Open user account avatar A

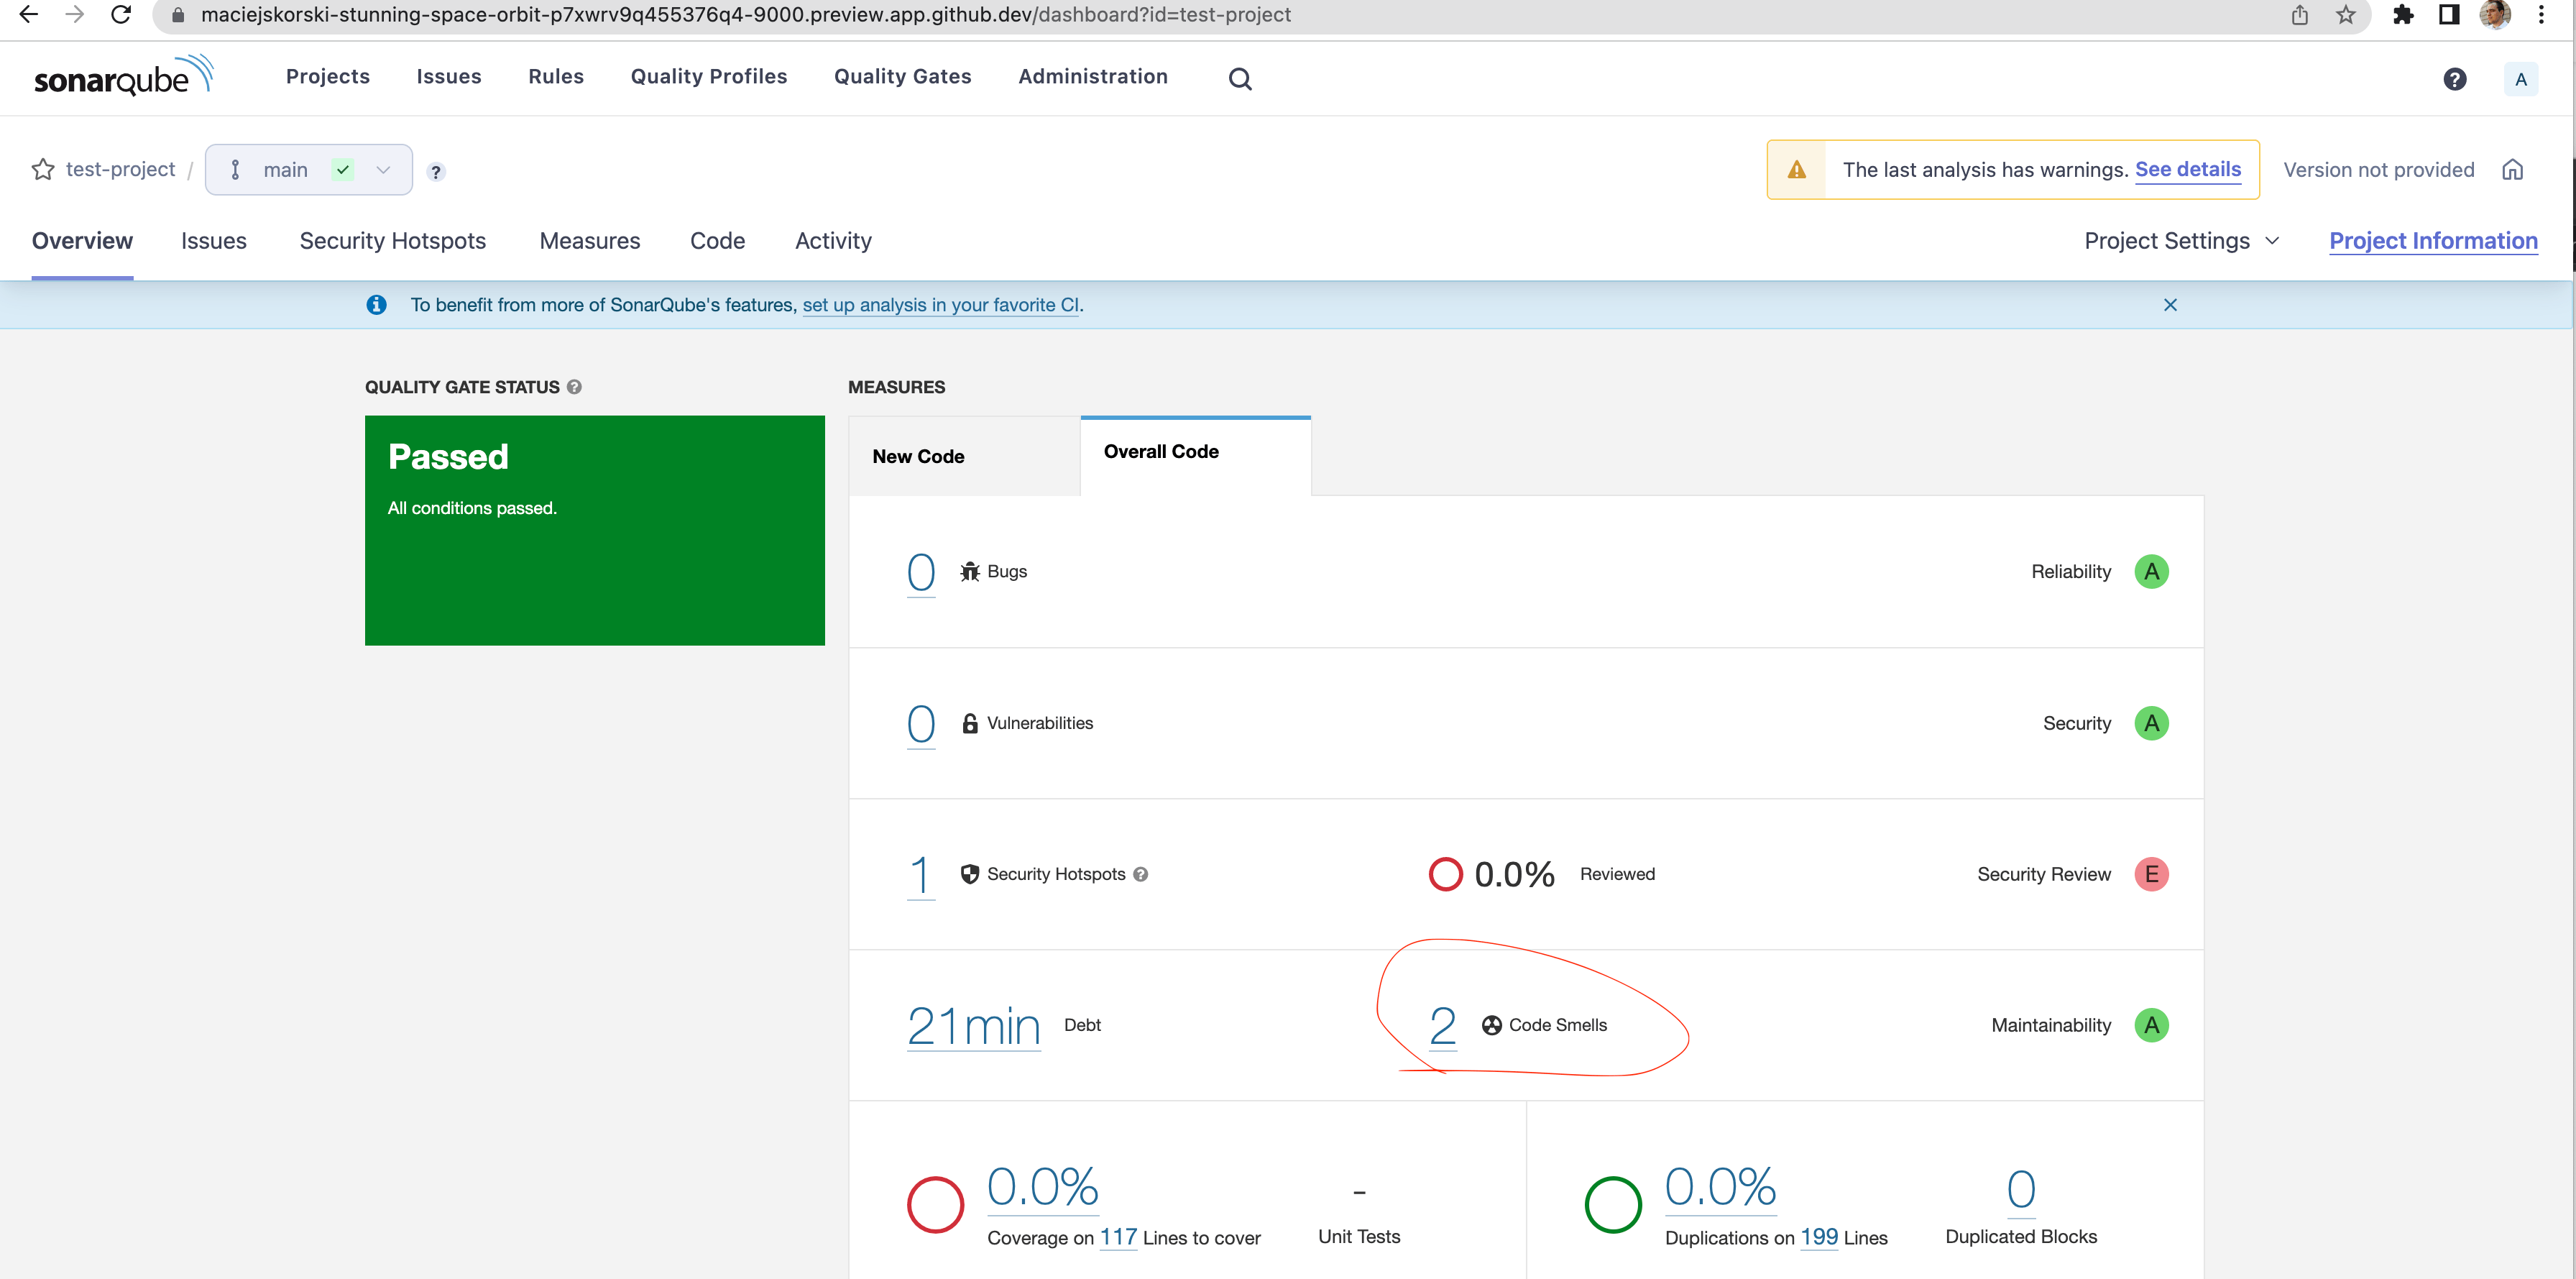pyautogui.click(x=2520, y=79)
